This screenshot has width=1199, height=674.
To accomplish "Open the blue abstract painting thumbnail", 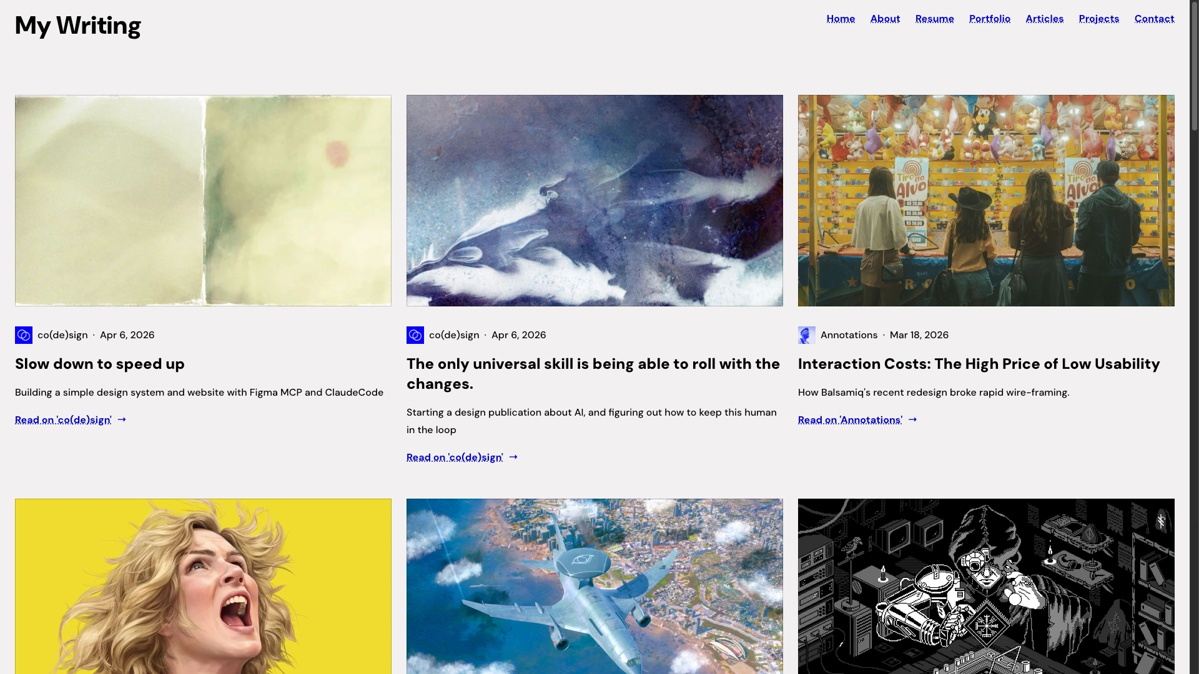I will coord(595,200).
